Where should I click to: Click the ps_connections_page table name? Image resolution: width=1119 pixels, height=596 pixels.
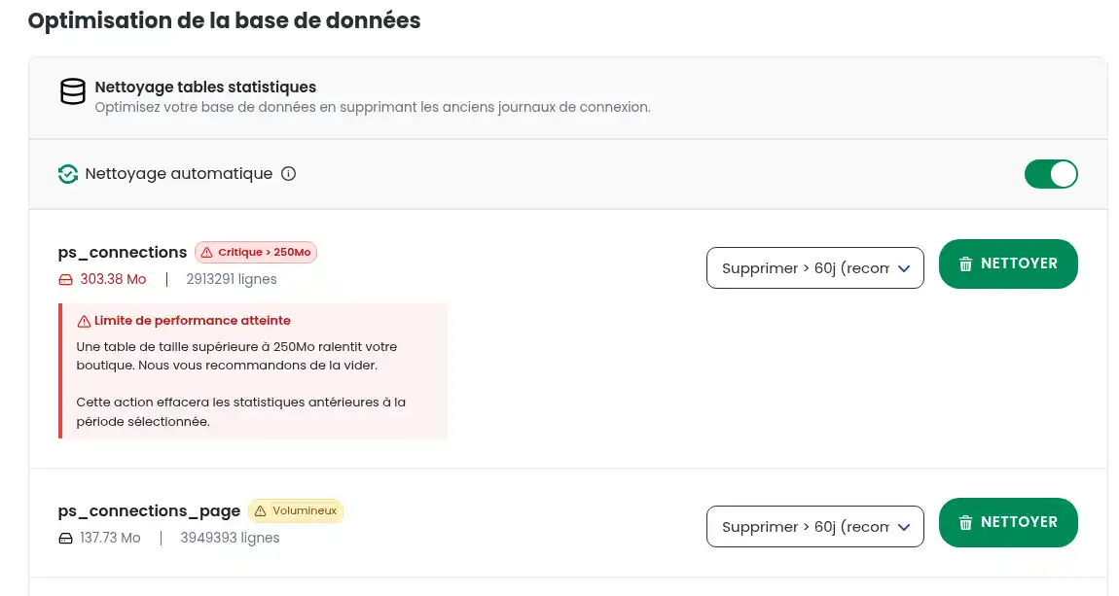[x=149, y=511]
